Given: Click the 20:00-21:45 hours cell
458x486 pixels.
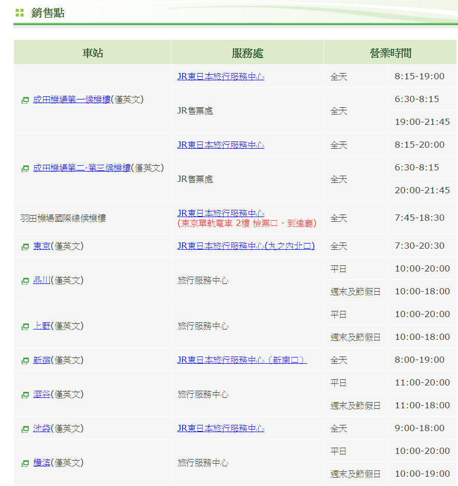Looking at the screenshot, I should (x=422, y=190).
